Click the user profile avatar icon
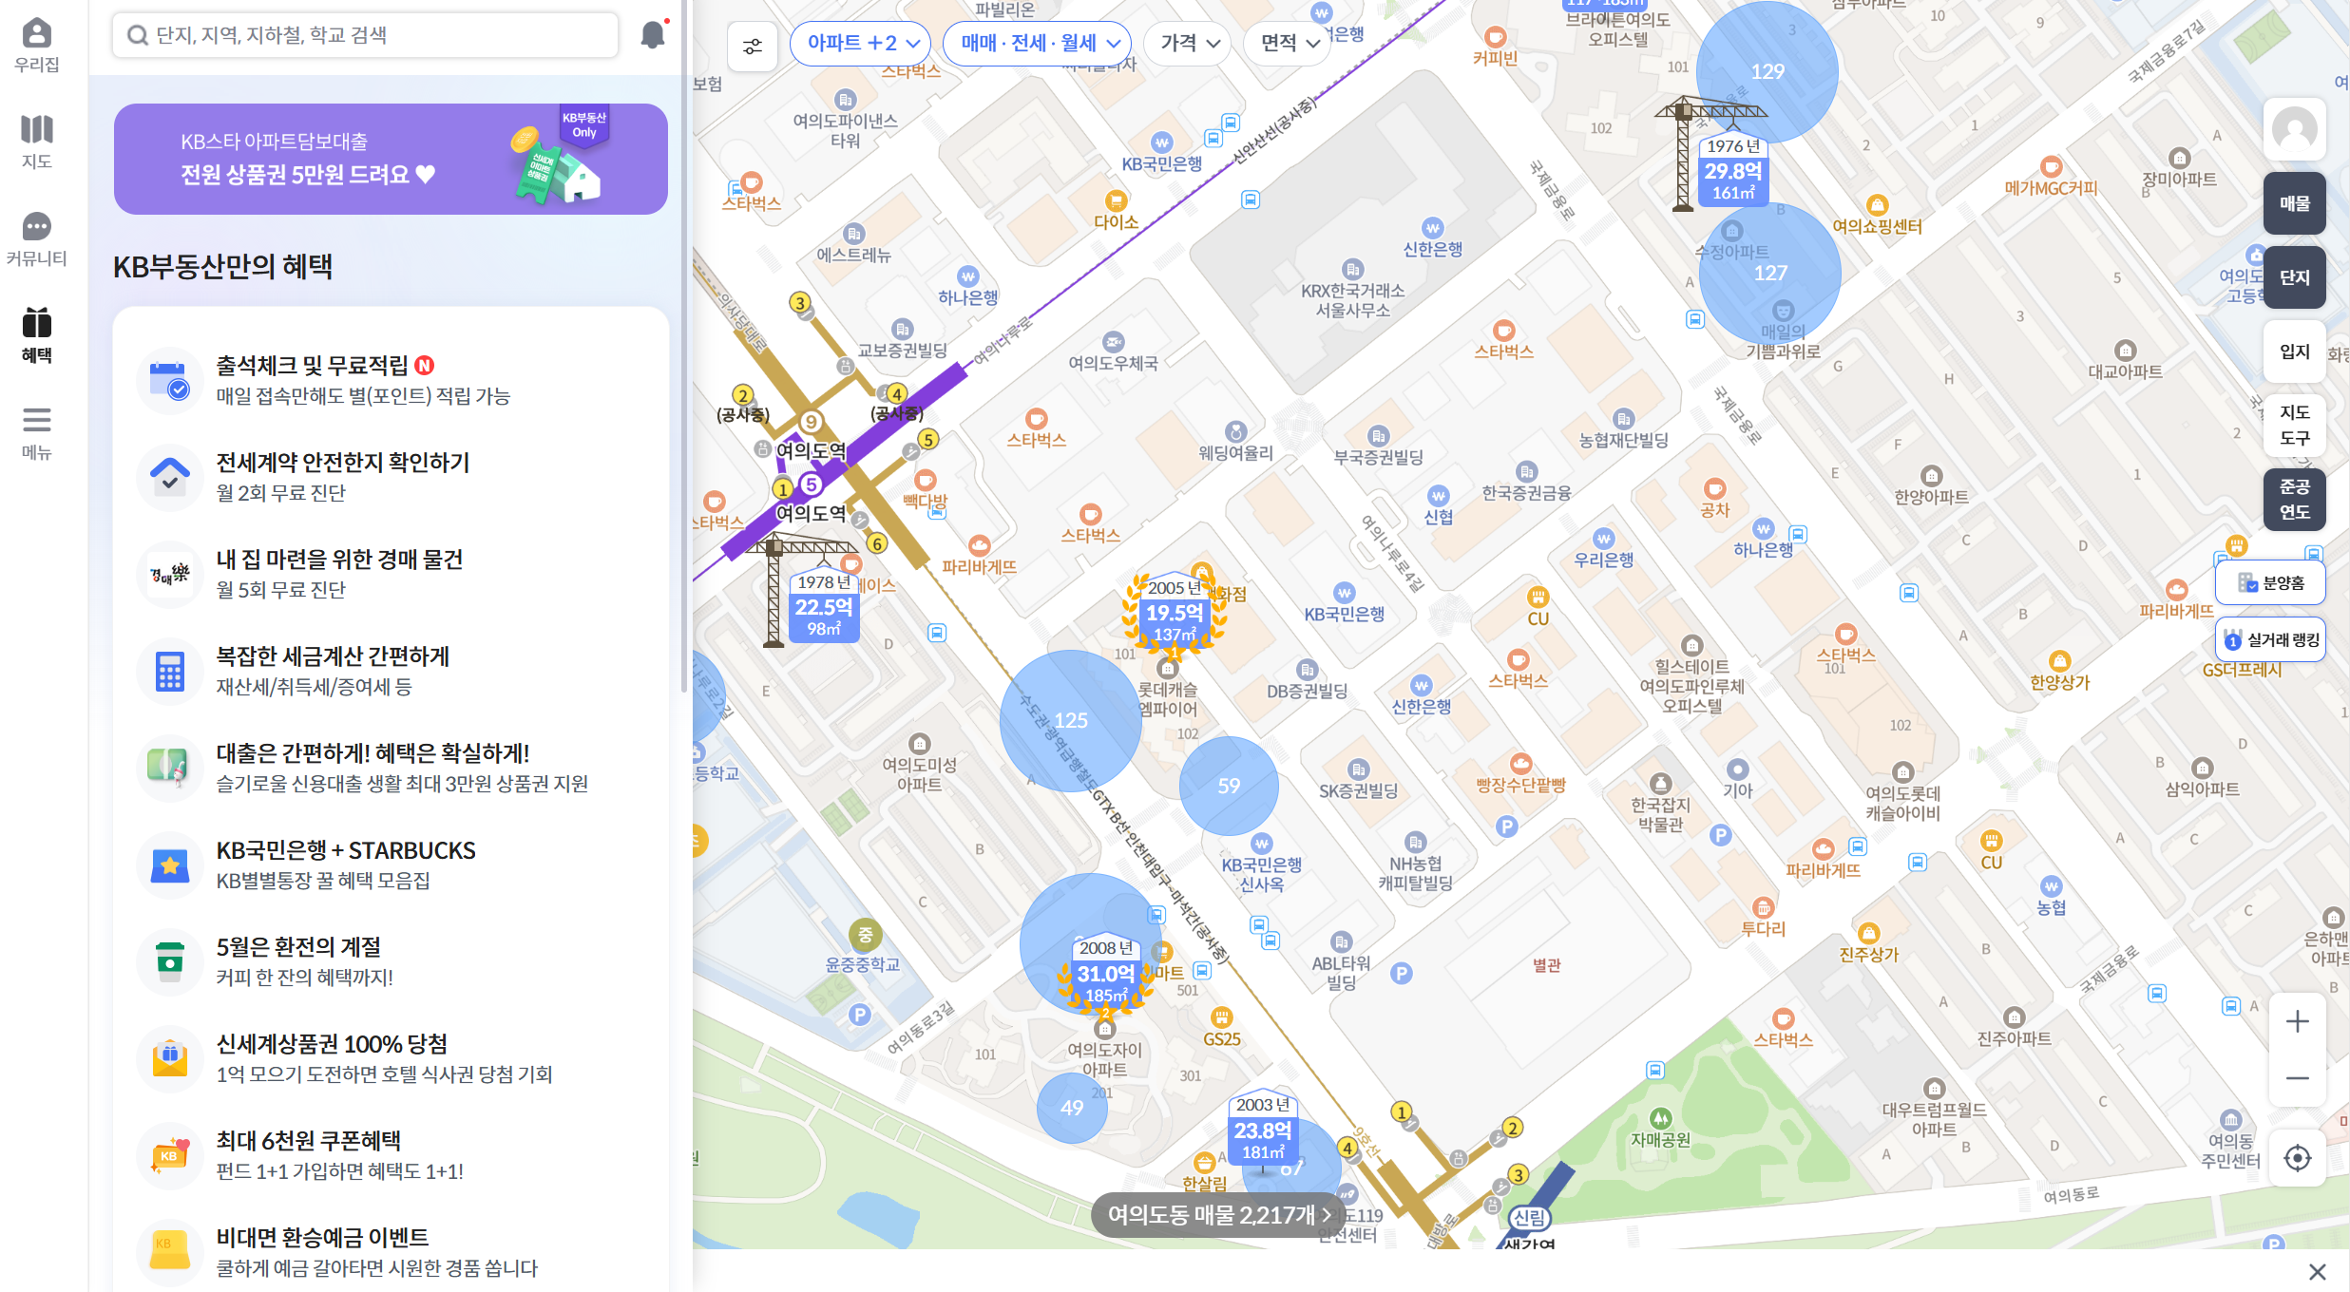Viewport: 2350px width, 1292px height. [x=2295, y=129]
